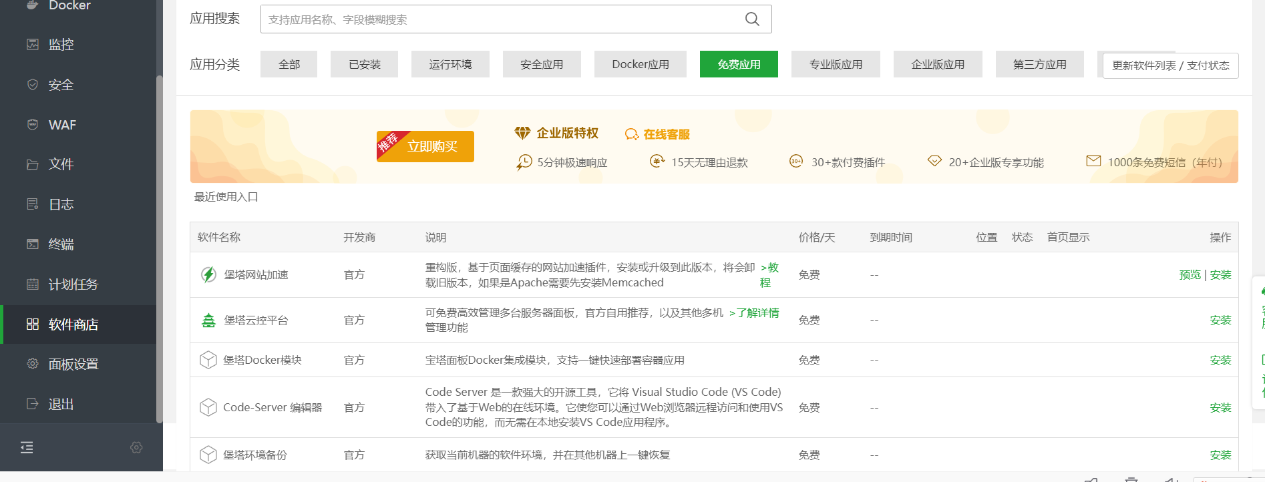Open the 专业版应用 category
The height and width of the screenshot is (482, 1265).
tap(836, 64)
